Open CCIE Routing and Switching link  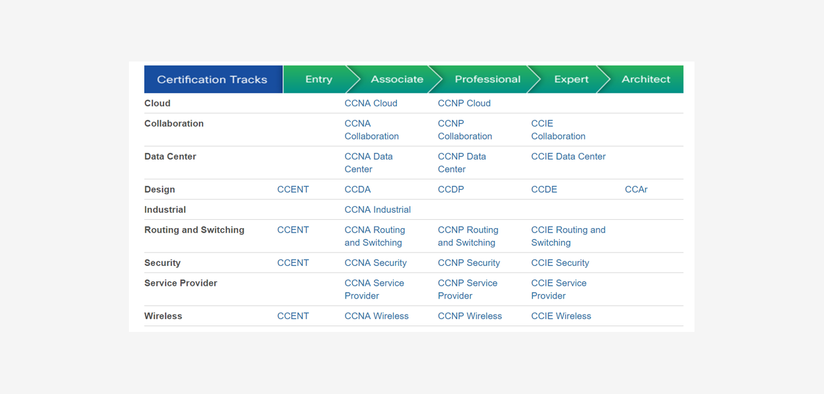(568, 236)
